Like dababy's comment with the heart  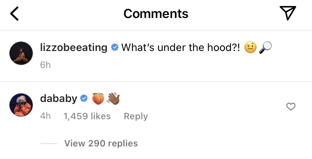coord(291,107)
